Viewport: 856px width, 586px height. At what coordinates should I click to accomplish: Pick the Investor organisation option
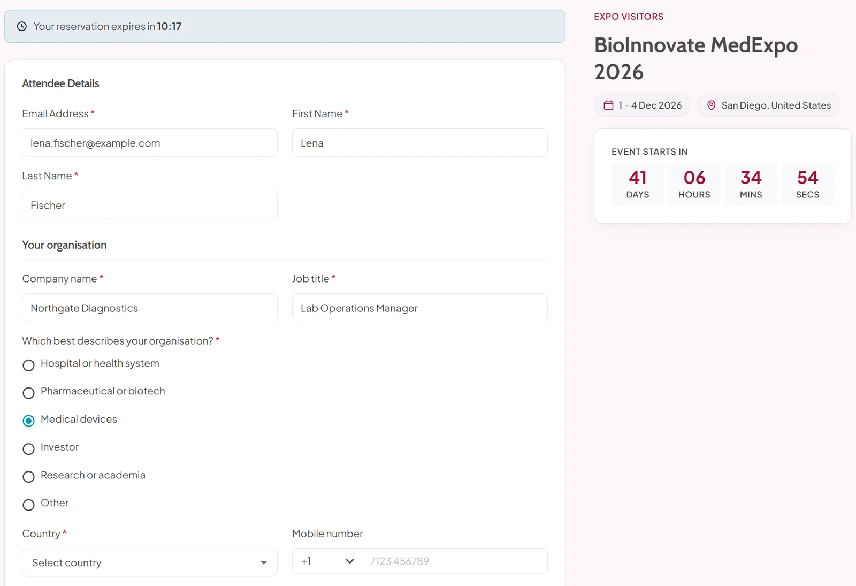[x=29, y=448]
